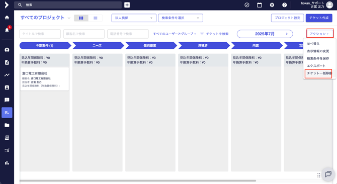Viewport: 337px width, 184px height.
Task: Open すべてのユーザーとグループ dropdown
Action: pyautogui.click(x=175, y=34)
